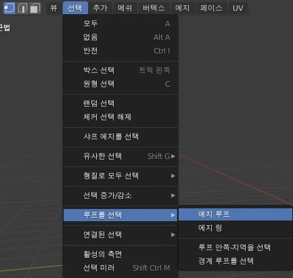Click the highlighted 루프를 선택 submenu entry
Viewport: 293px width, 278px height.
pyautogui.click(x=120, y=215)
